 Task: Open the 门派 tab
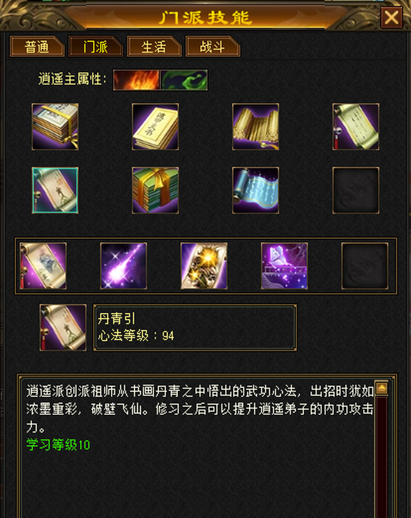[x=95, y=47]
